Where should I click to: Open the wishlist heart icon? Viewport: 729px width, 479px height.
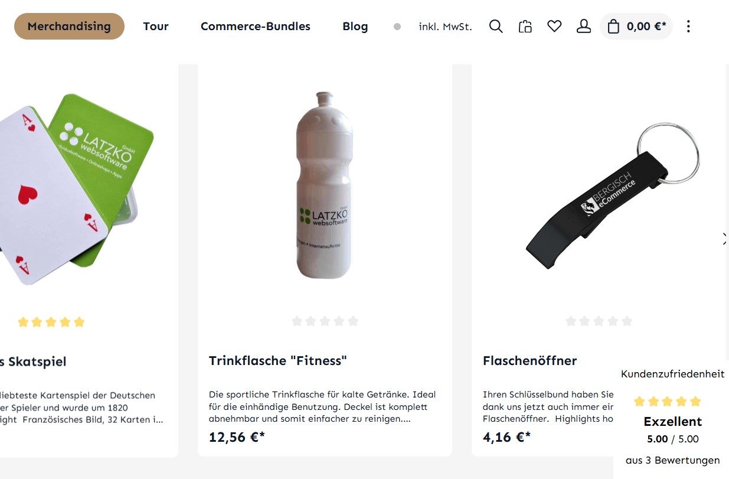[x=554, y=27]
